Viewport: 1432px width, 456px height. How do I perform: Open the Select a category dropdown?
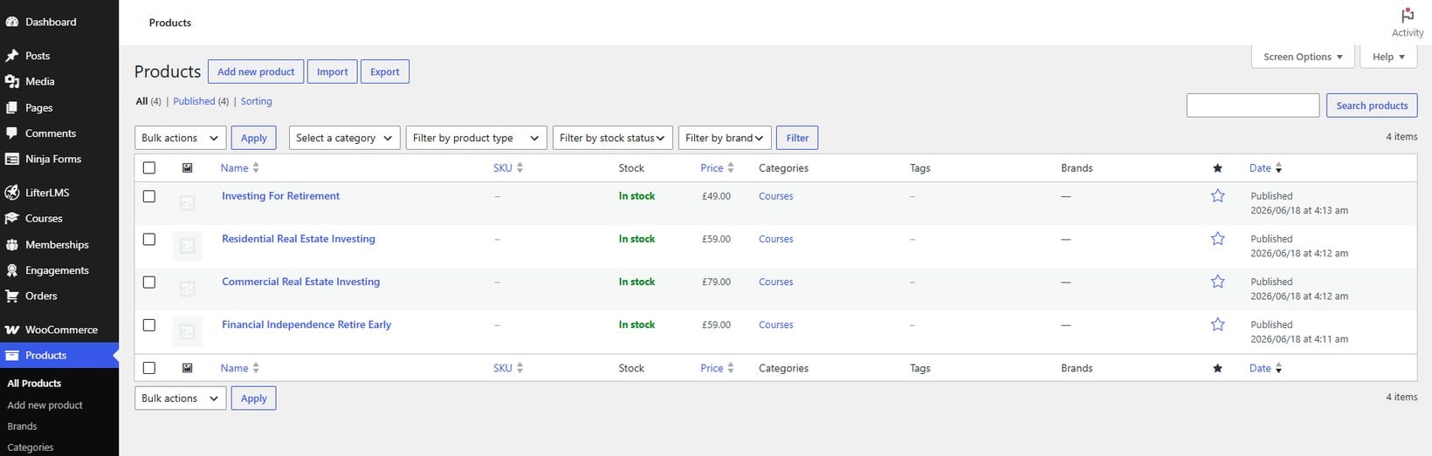[x=345, y=138]
